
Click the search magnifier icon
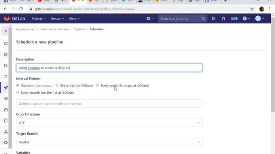click(203, 18)
